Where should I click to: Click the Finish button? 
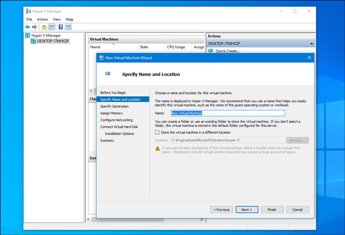272,209
